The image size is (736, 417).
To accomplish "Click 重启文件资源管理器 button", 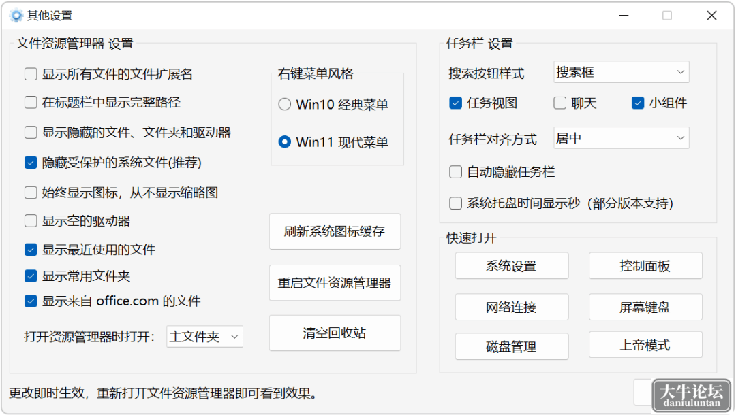I will pyautogui.click(x=335, y=283).
